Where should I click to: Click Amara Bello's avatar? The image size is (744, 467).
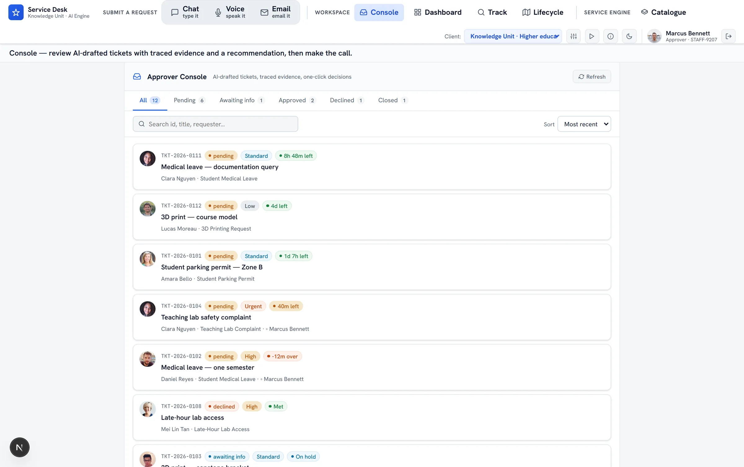148,259
